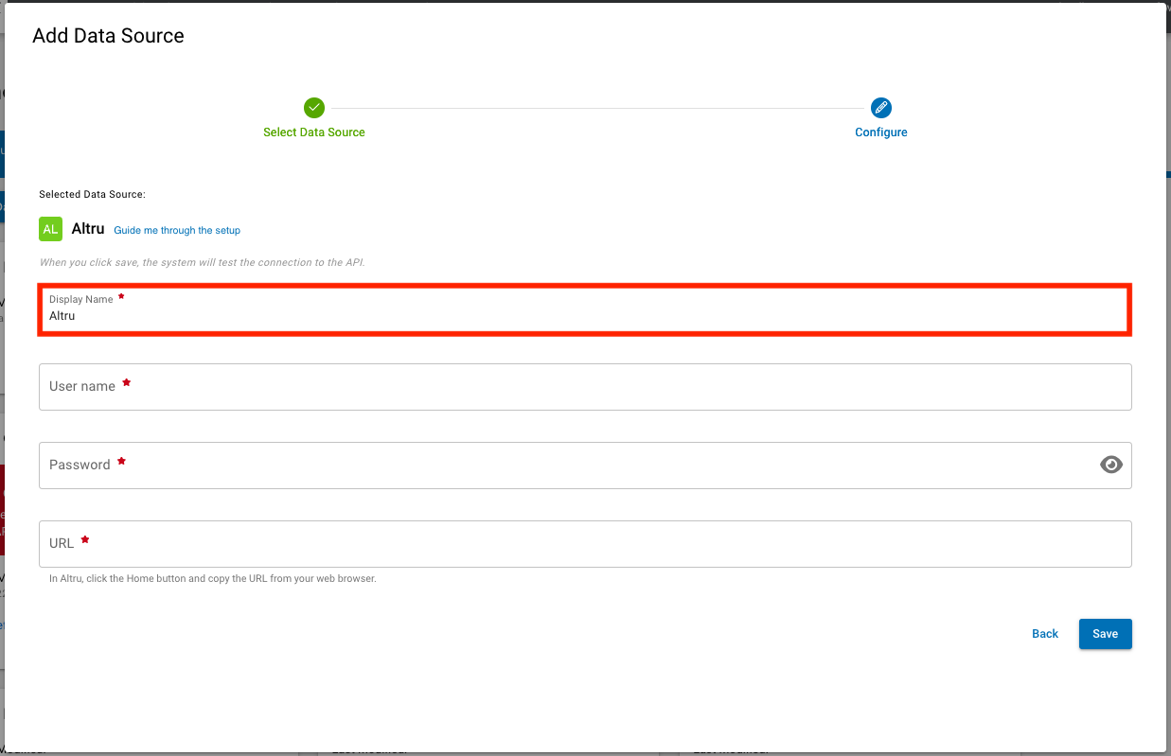Toggle password visibility with the eye icon

(x=1110, y=465)
